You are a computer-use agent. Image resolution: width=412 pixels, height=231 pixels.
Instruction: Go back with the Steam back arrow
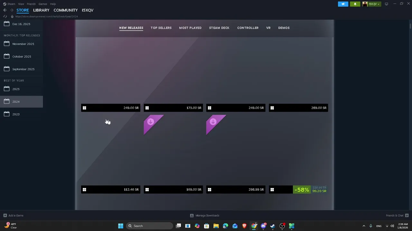(5, 10)
